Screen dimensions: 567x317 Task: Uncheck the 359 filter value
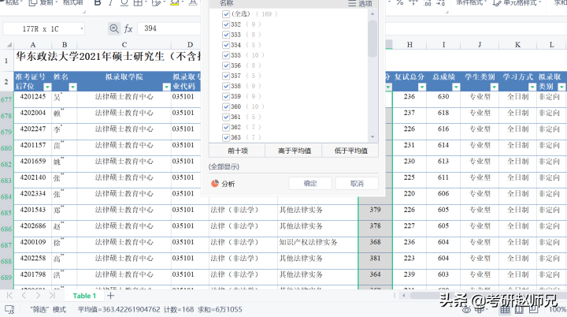(x=226, y=96)
